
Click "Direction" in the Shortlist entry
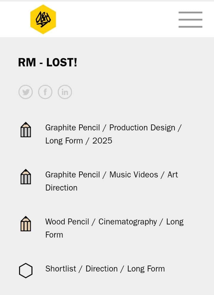101,269
